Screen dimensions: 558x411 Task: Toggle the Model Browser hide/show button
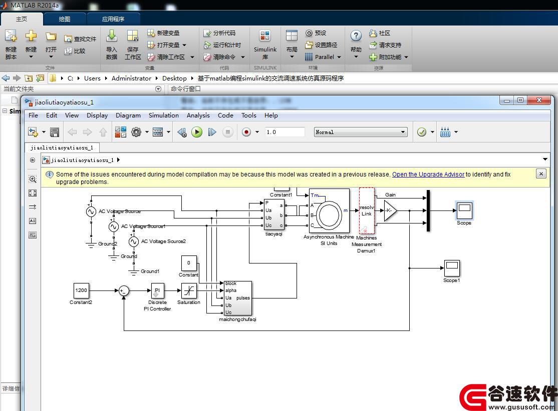(33, 160)
